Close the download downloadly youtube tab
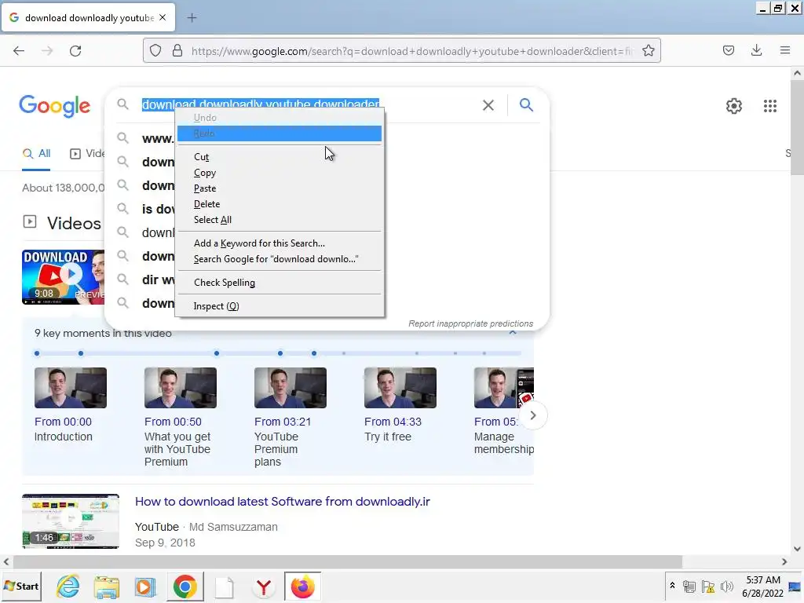Image resolution: width=804 pixels, height=603 pixels. (163, 17)
